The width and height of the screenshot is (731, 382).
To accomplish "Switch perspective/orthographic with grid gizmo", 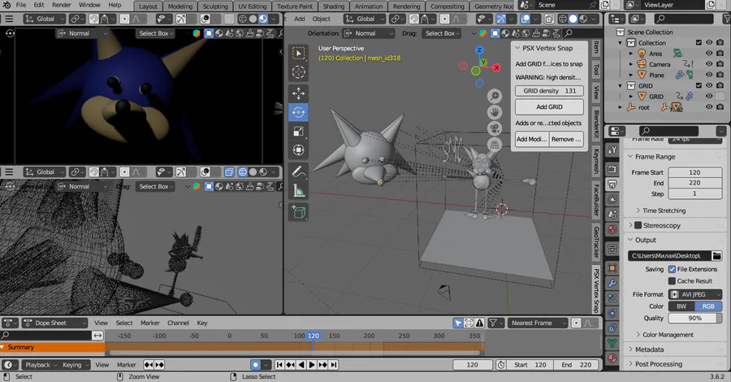I will [495, 145].
